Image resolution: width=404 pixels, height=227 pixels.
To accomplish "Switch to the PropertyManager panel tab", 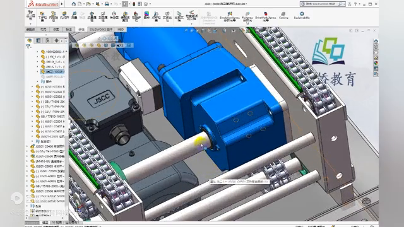I will (x=39, y=40).
